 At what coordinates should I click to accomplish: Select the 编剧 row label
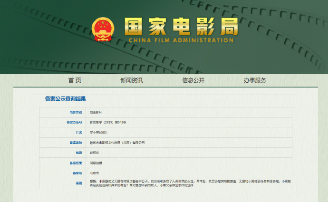tap(79, 153)
